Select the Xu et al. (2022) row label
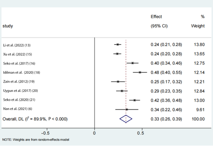 pos(17,54)
